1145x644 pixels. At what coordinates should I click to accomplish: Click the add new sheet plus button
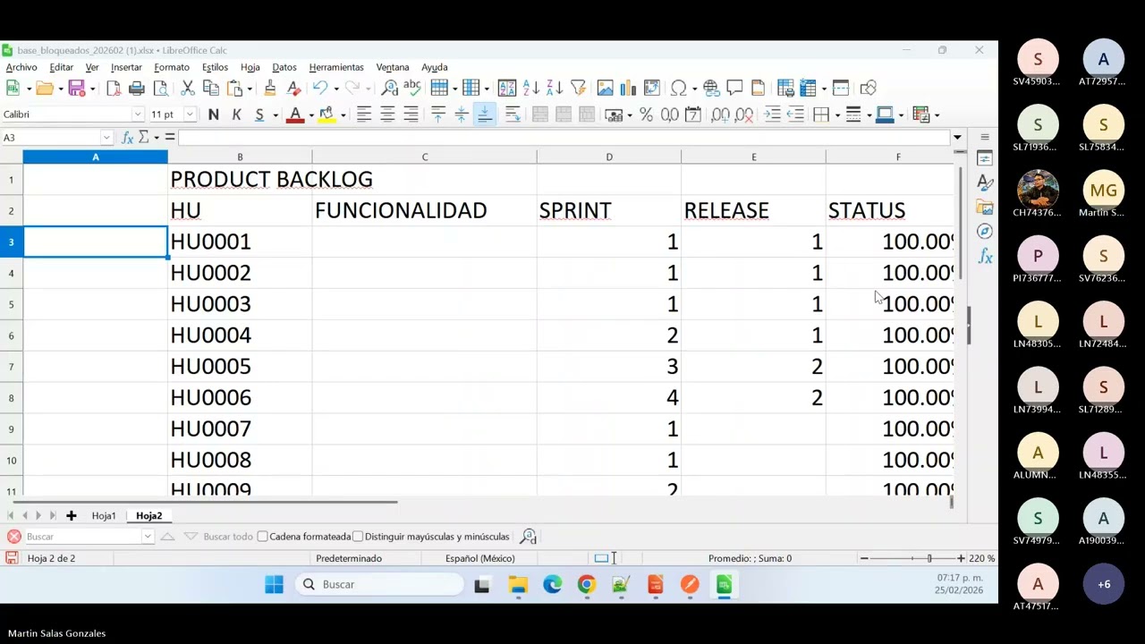point(72,516)
